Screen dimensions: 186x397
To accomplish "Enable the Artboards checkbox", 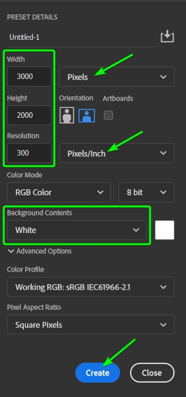I will click(109, 115).
